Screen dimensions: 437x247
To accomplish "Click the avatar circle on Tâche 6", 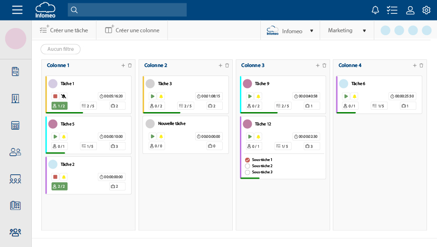I will pyautogui.click(x=343, y=84).
